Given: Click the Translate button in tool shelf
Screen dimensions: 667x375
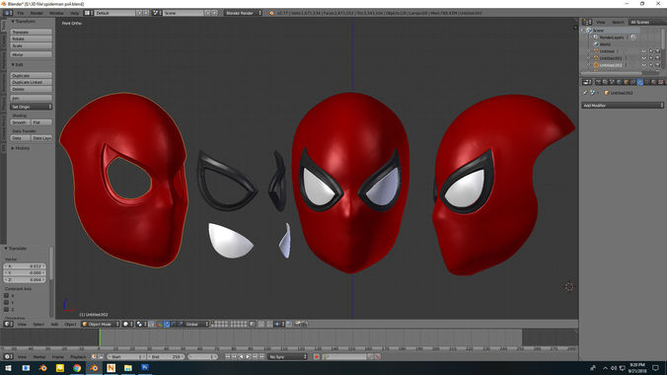Looking at the screenshot, I should click(31, 32).
